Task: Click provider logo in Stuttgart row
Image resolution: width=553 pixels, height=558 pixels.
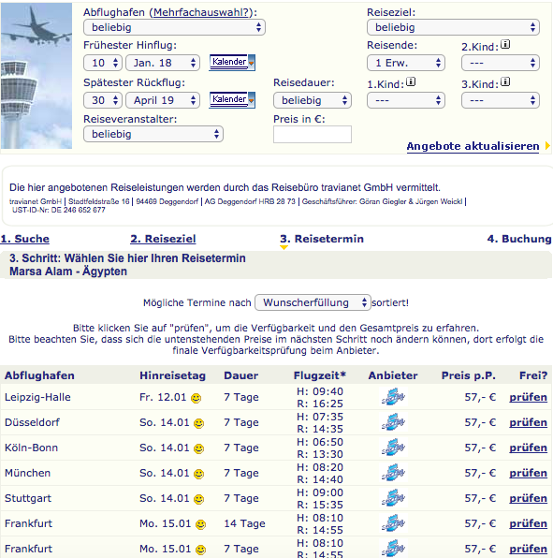Action: click(393, 498)
